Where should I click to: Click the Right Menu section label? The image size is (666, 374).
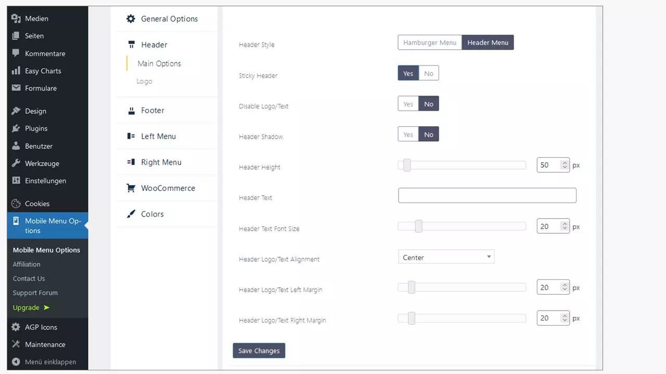coord(161,162)
